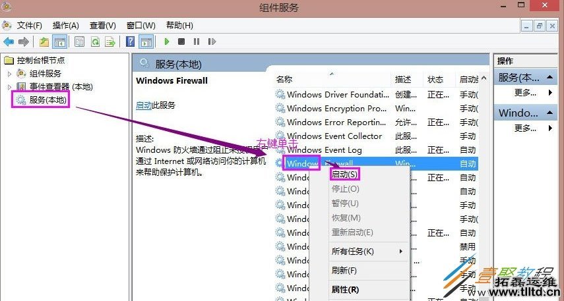Select the Windows Firewall service row

[x=377, y=163]
